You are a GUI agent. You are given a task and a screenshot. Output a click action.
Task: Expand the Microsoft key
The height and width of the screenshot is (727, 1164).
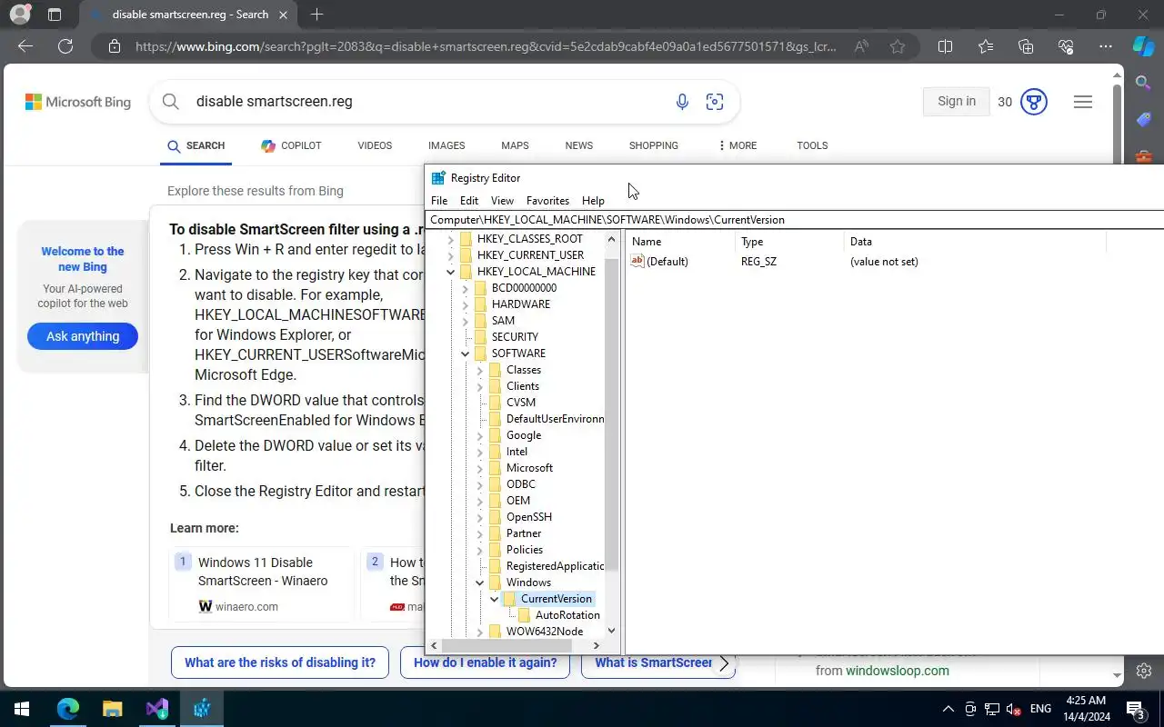click(480, 468)
